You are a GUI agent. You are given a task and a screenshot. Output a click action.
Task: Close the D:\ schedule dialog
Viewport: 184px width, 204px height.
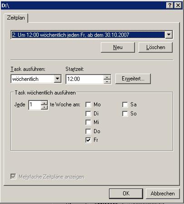pos(178,5)
